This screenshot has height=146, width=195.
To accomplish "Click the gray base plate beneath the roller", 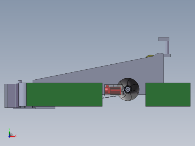I will [34, 108].
